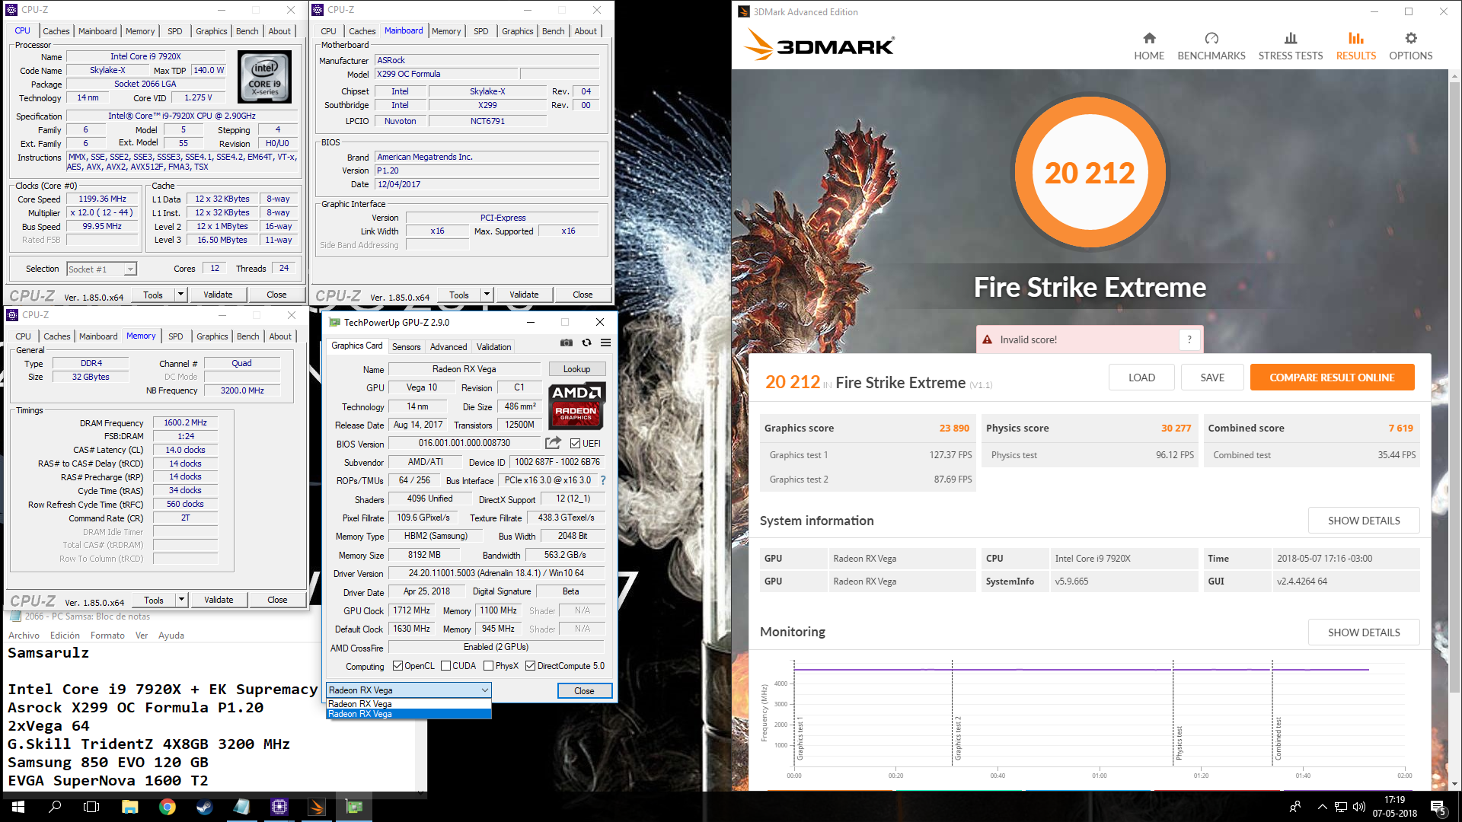Viewport: 1462px width, 822px height.
Task: Switch to CPU-Z in the taskbar
Action: tap(279, 807)
